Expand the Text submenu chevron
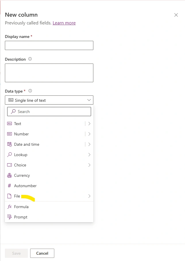The height and width of the screenshot is (261, 185). coord(89,124)
